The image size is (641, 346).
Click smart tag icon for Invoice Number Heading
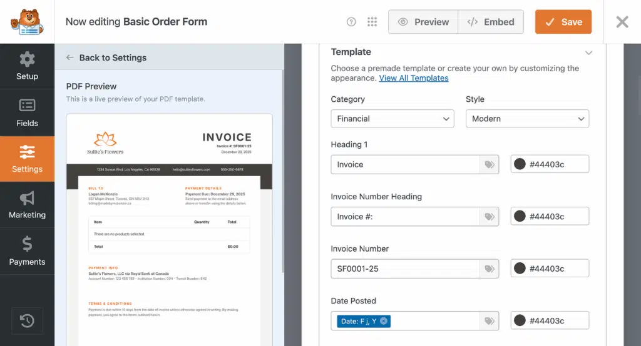point(490,217)
